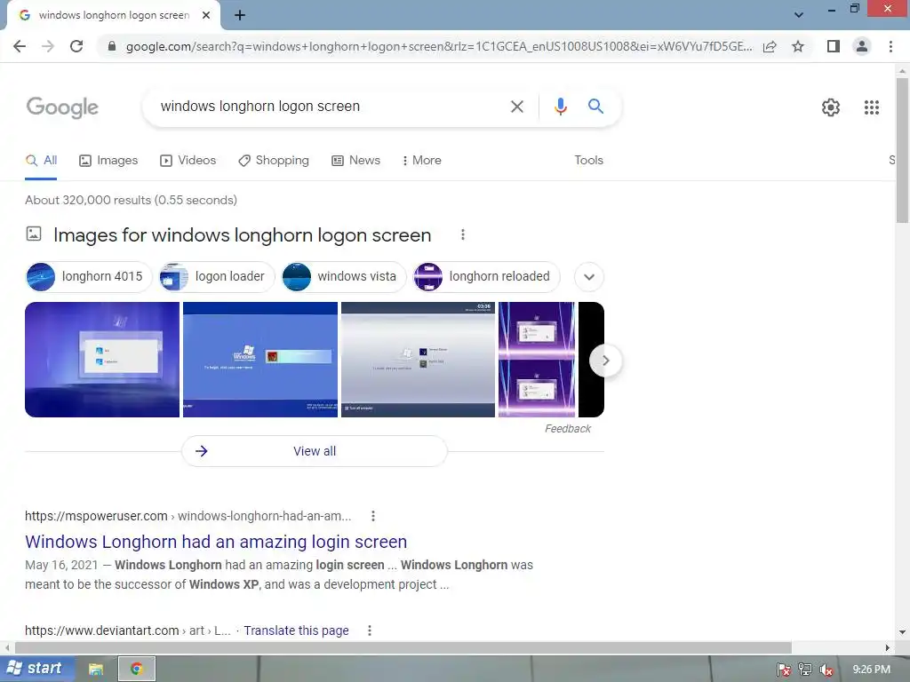Click the tab search chevron in title bar
This screenshot has width=910, height=682.
[x=799, y=15]
